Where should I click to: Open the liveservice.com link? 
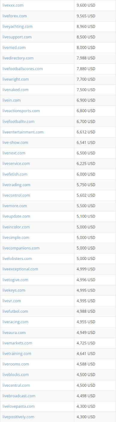point(16,164)
